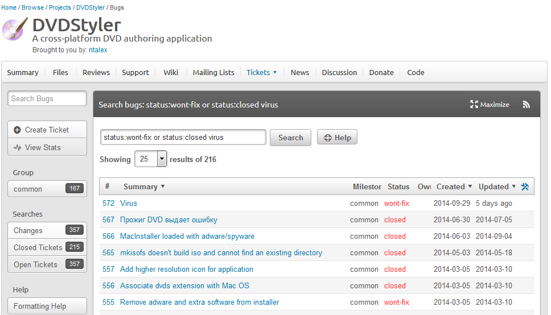551x315 pixels.
Task: Click the created date 2014-06-30
Action: 451,219
